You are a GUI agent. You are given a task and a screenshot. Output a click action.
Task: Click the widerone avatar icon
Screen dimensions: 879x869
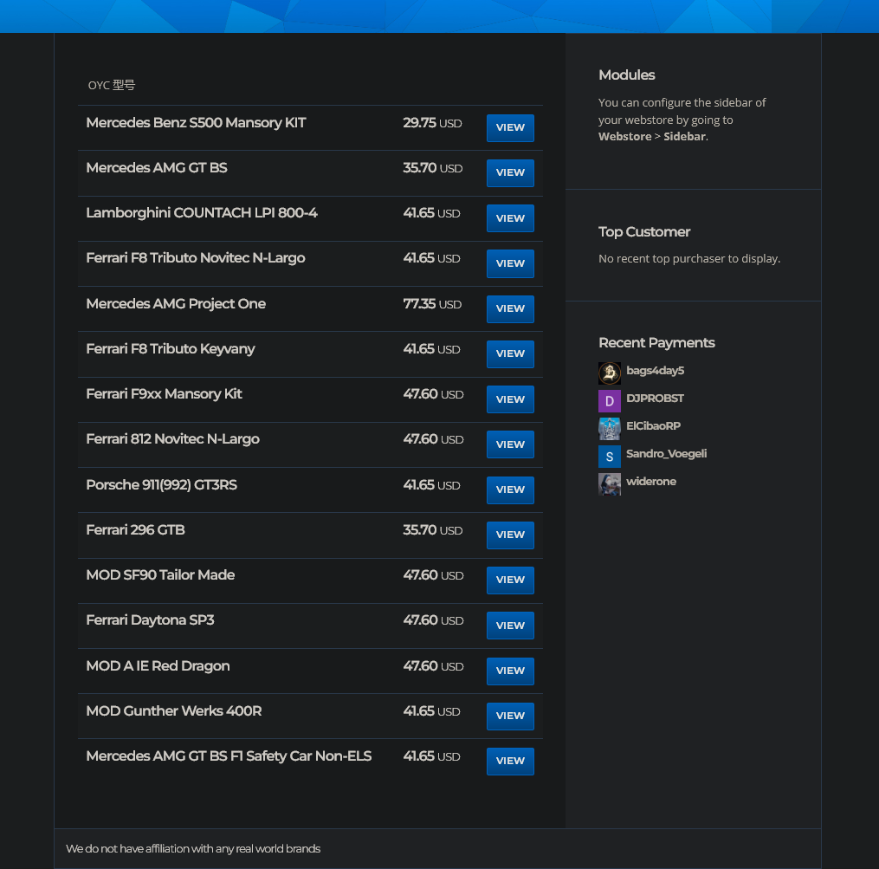[610, 483]
